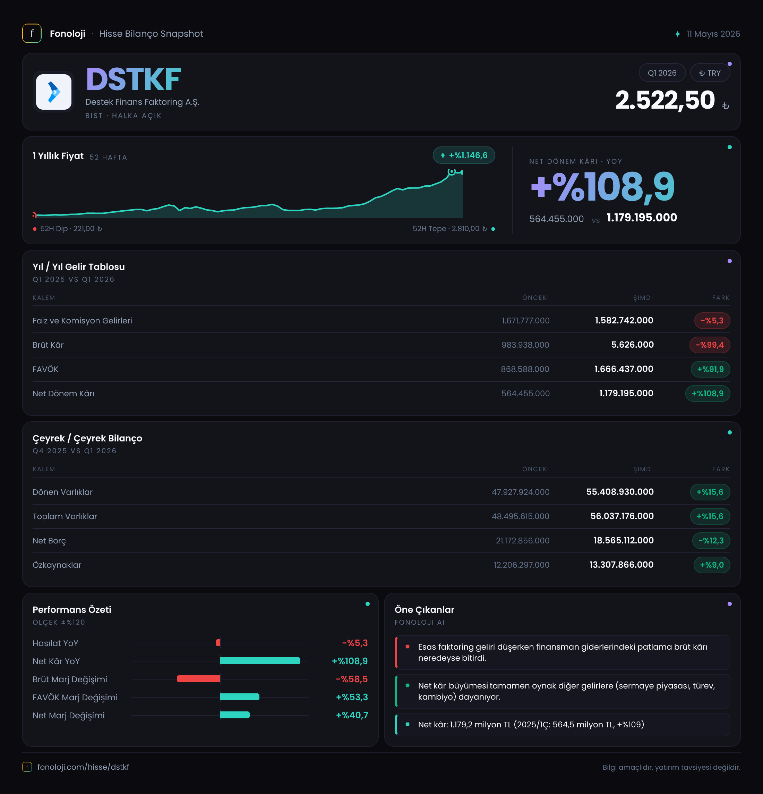This screenshot has width=763, height=794.
Task: Click the green dot beside 52H Tepe
Action: (x=493, y=229)
